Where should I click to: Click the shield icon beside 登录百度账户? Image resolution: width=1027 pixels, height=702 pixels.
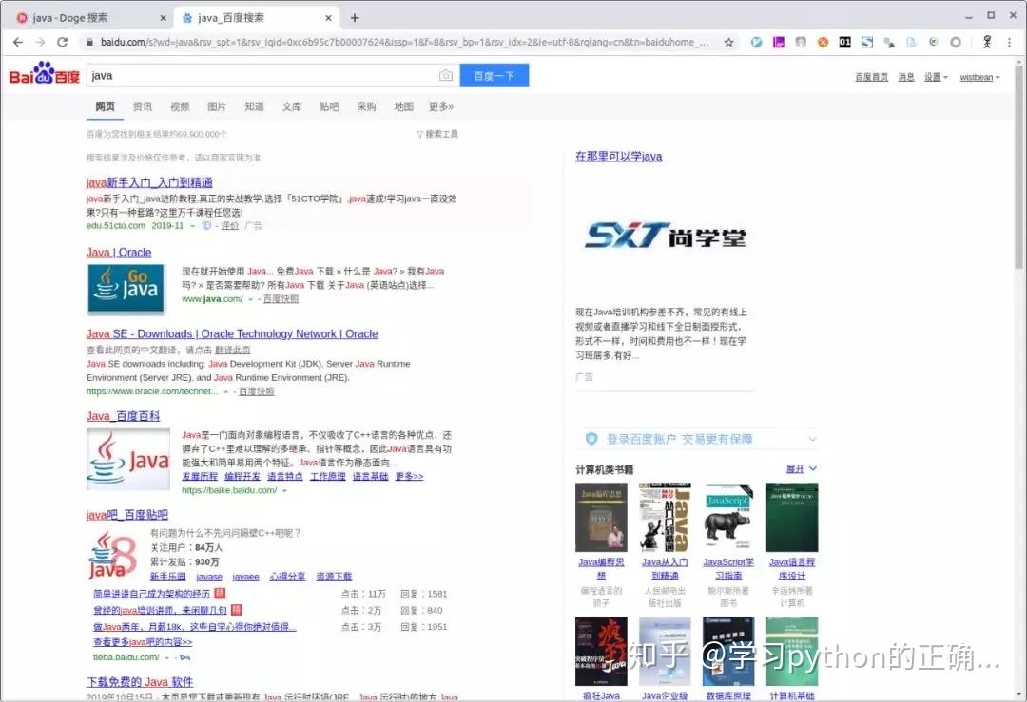[x=591, y=438]
